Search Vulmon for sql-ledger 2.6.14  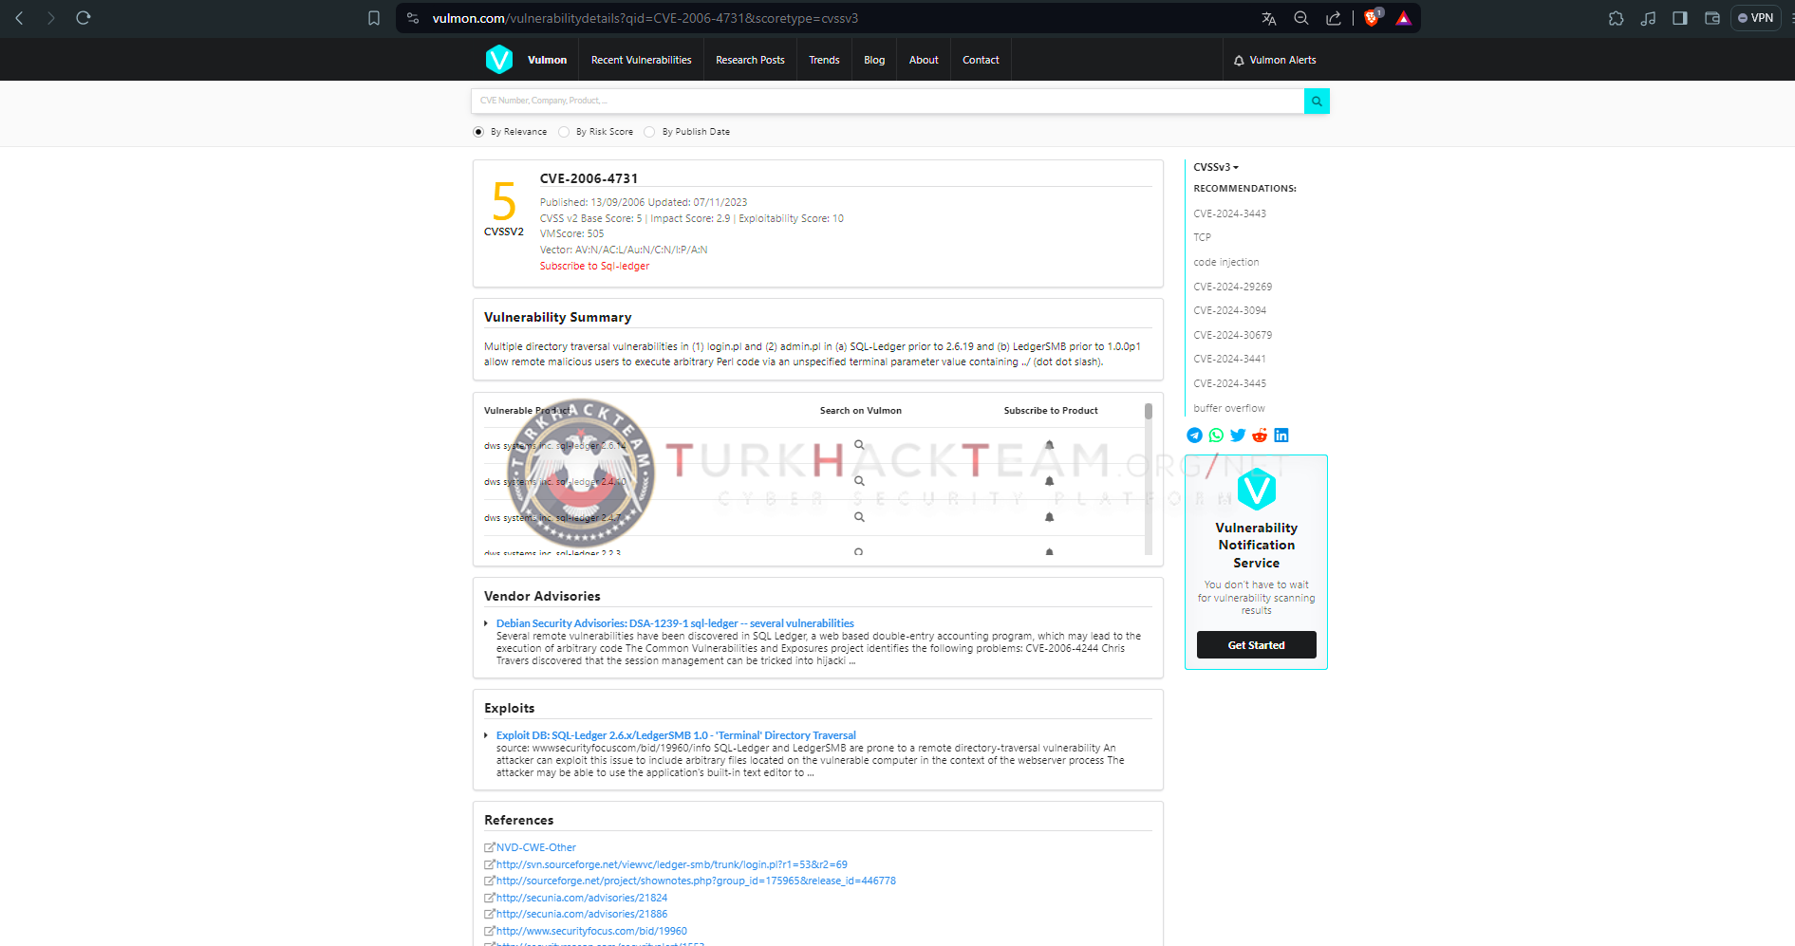pyautogui.click(x=859, y=445)
